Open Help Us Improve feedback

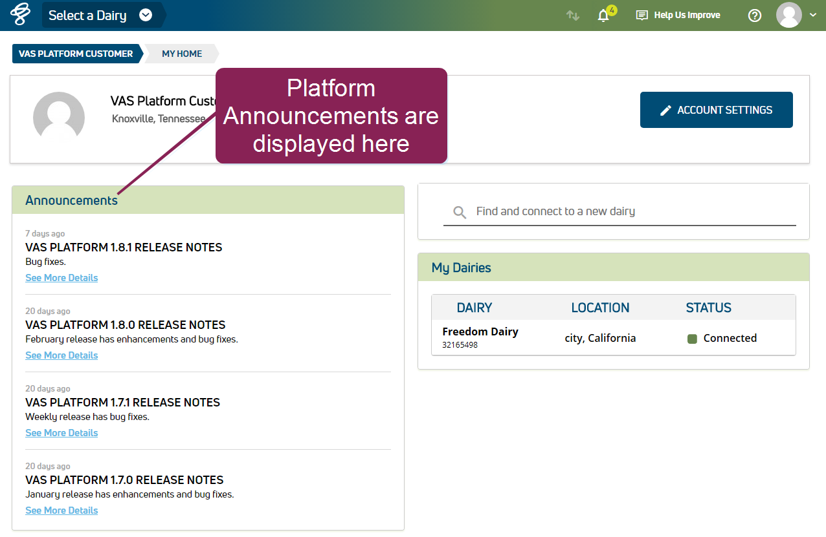click(678, 16)
